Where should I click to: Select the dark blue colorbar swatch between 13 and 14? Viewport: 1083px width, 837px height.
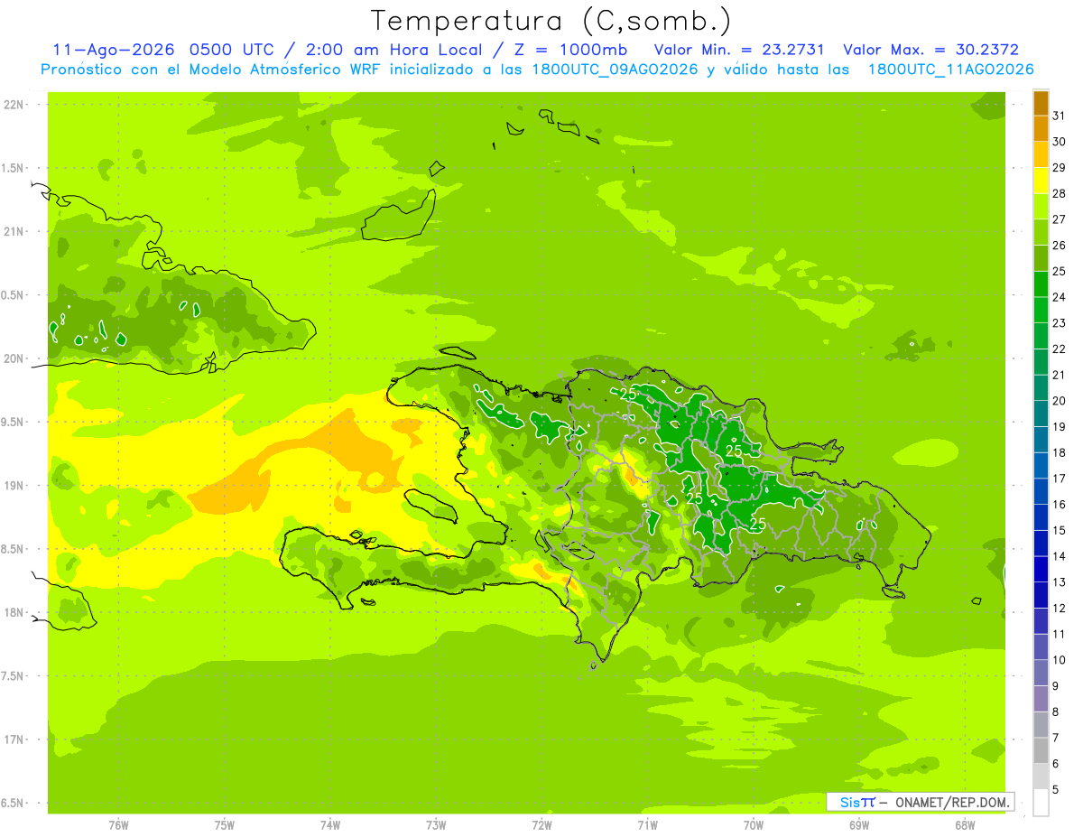(x=1041, y=569)
